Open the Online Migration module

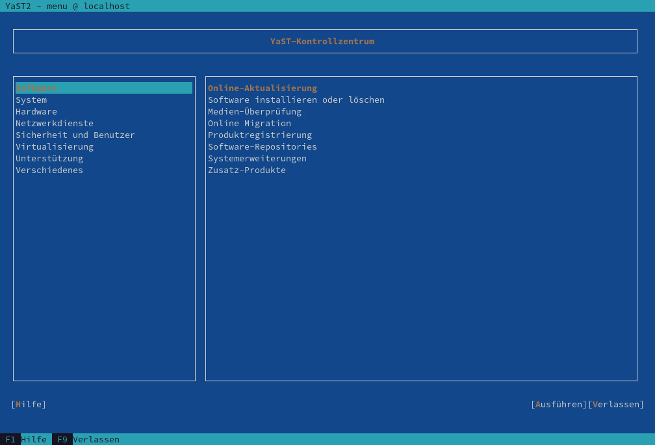tap(250, 123)
